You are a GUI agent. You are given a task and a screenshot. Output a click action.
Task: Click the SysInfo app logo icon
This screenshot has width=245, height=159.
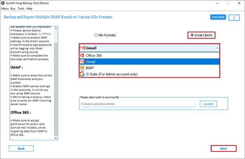coord(3,3)
